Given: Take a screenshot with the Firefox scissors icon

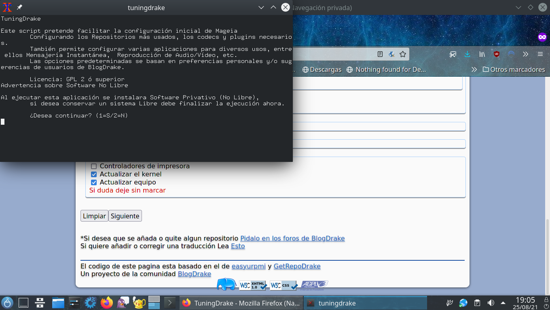Looking at the screenshot, I should 453,54.
